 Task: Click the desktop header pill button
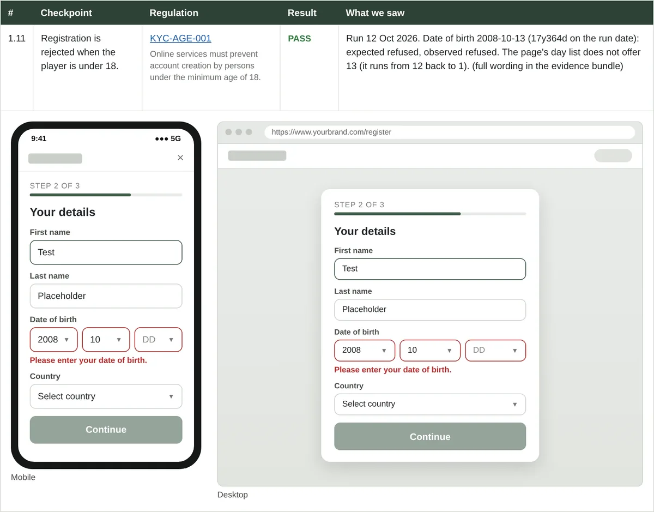[613, 156]
